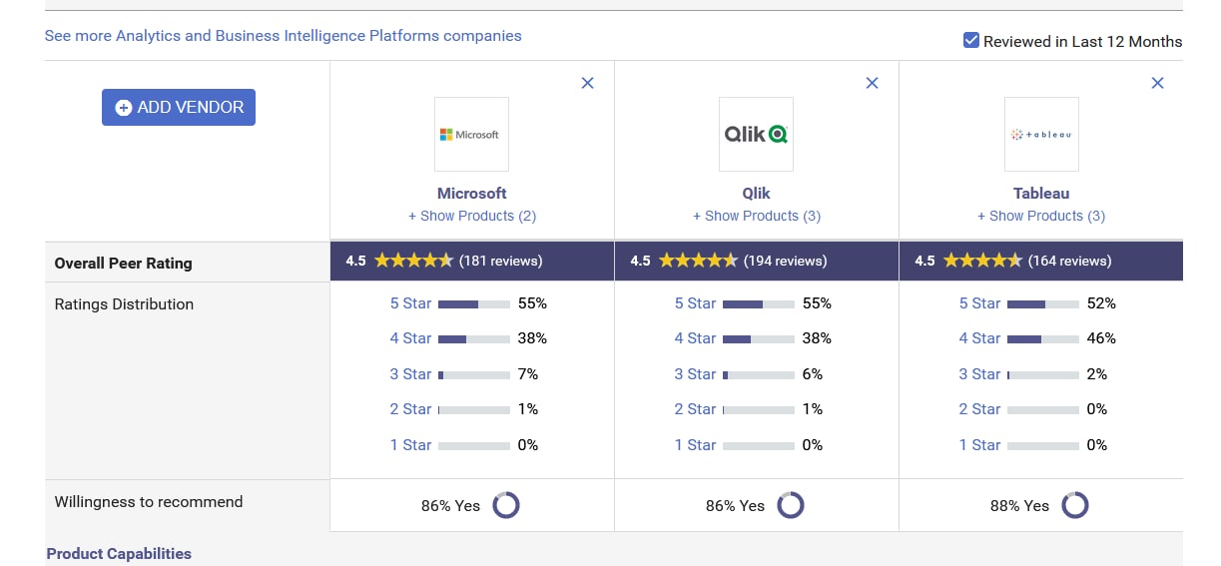Click Qlik's (194 reviews) text
1221x566 pixels.
(x=785, y=262)
